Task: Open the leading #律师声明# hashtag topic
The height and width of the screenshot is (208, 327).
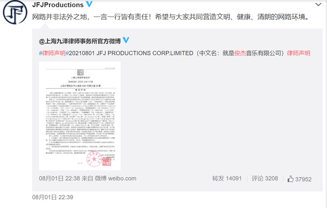Action: click(x=54, y=53)
